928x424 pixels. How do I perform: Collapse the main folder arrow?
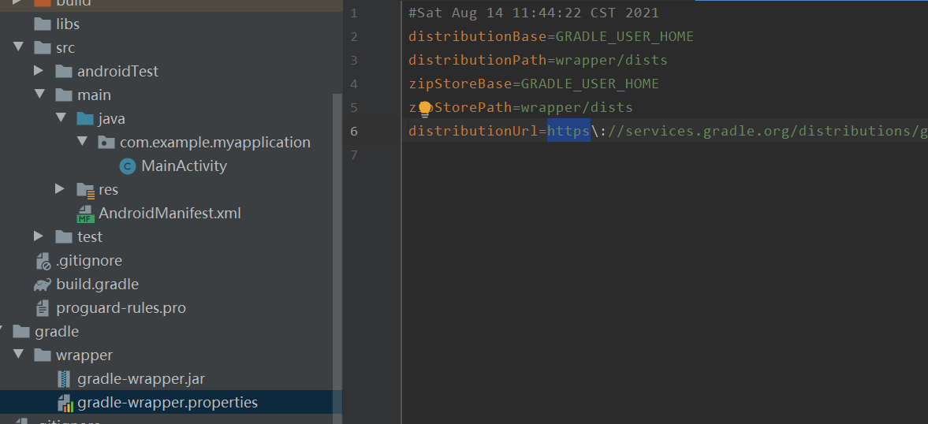(x=39, y=95)
